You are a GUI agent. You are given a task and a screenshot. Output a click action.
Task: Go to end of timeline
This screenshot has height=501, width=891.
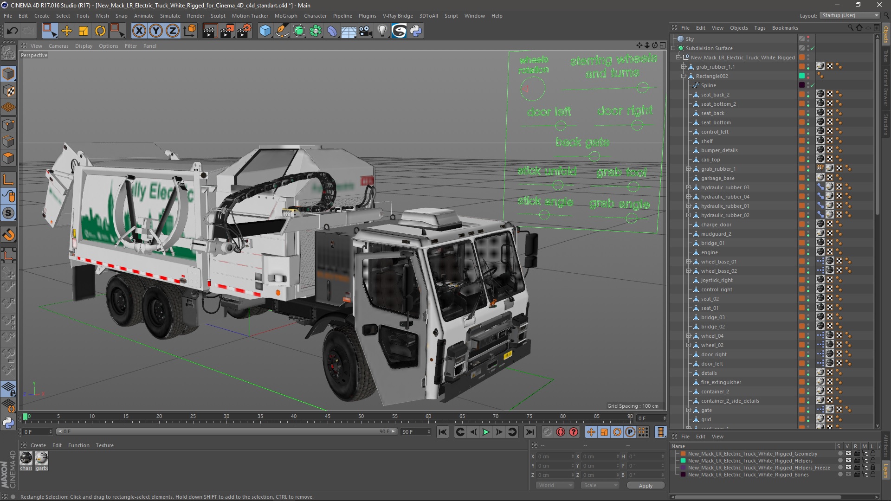pos(529,432)
